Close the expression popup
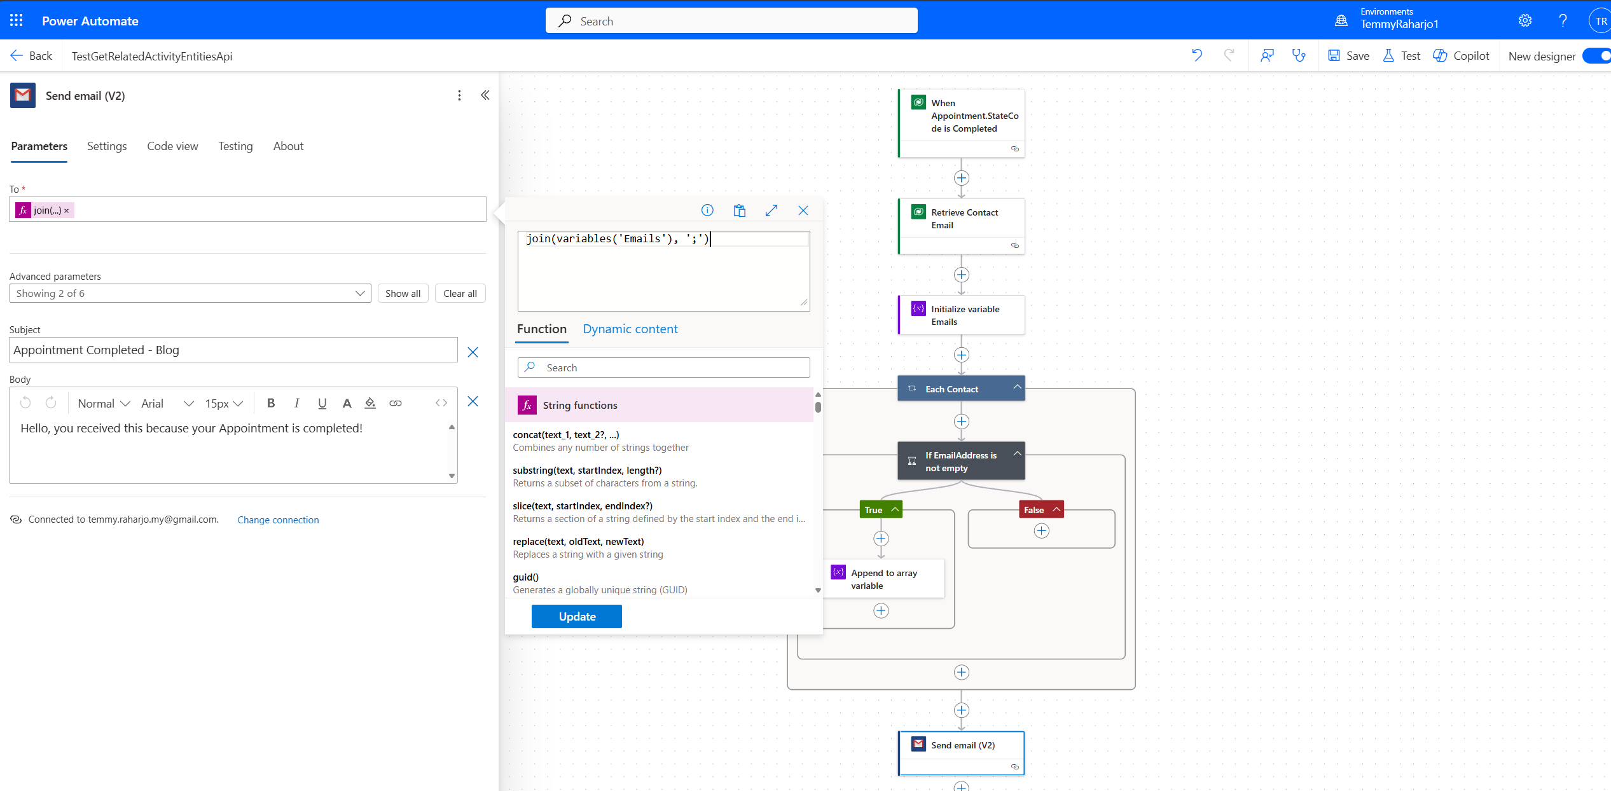Screen dimensions: 1611x791 803,210
